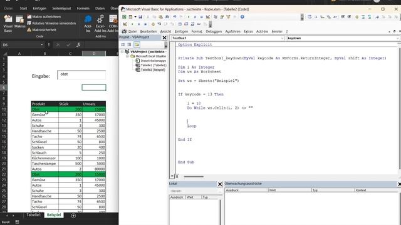Switch to the Daten ribbon tab

(x=100, y=8)
